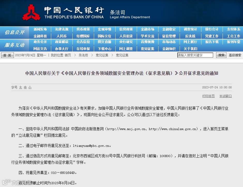243x187 pixels.
Task: Open 经理国库 menu item
Action: point(83,36)
